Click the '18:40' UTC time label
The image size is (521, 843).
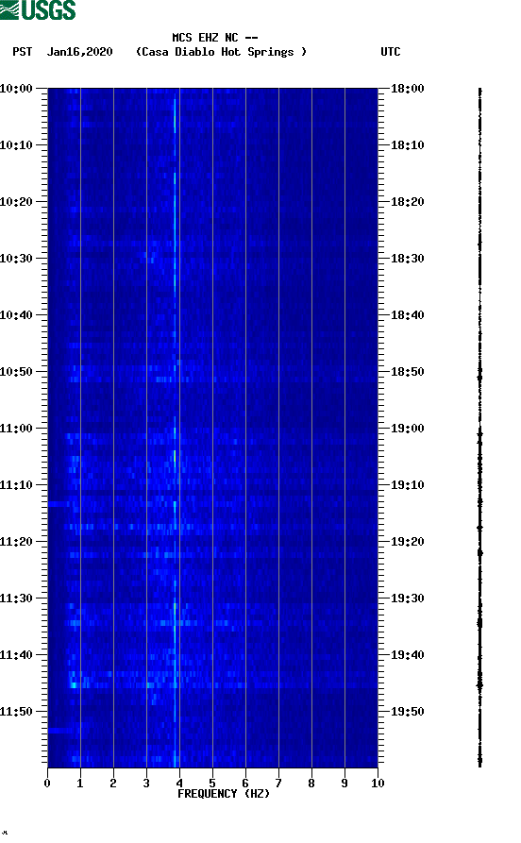[408, 315]
